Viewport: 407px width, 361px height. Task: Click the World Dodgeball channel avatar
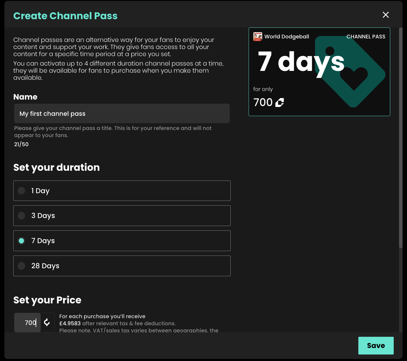click(x=258, y=37)
